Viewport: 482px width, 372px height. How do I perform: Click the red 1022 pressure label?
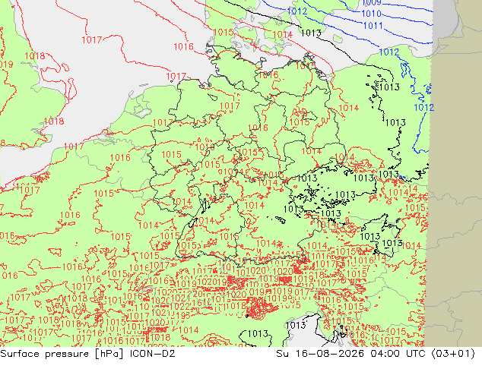click(x=180, y=306)
